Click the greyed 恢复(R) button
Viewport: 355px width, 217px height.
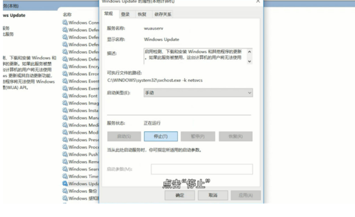[235, 136]
